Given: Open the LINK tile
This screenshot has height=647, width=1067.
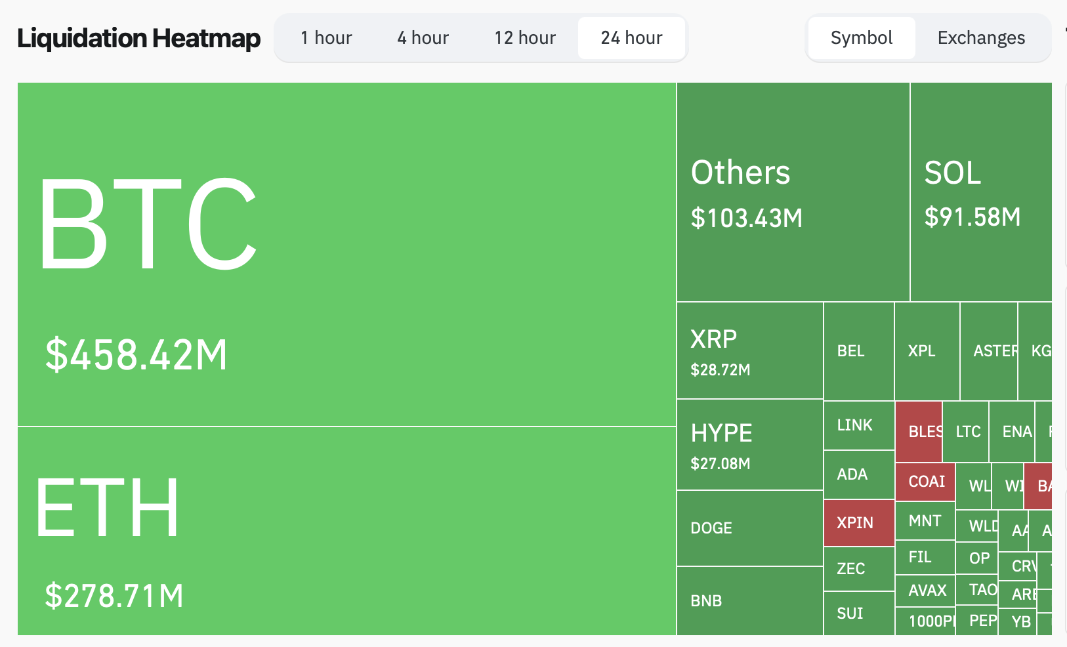Looking at the screenshot, I should 858,425.
